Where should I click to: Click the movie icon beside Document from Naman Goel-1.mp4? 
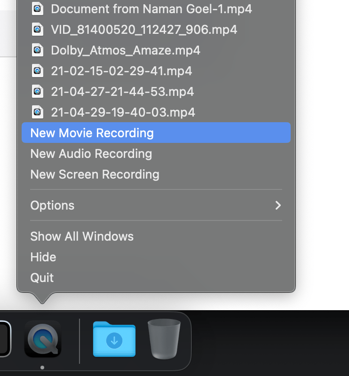[x=37, y=8]
